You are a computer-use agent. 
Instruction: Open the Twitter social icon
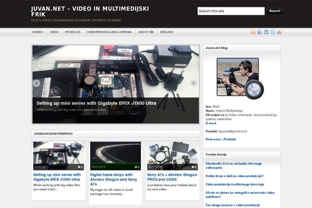coord(273,32)
